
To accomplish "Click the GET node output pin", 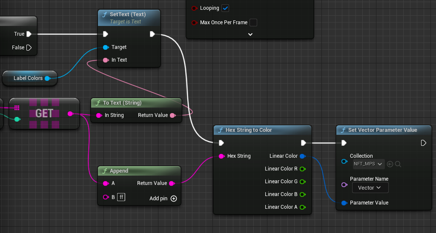I will tap(70, 114).
